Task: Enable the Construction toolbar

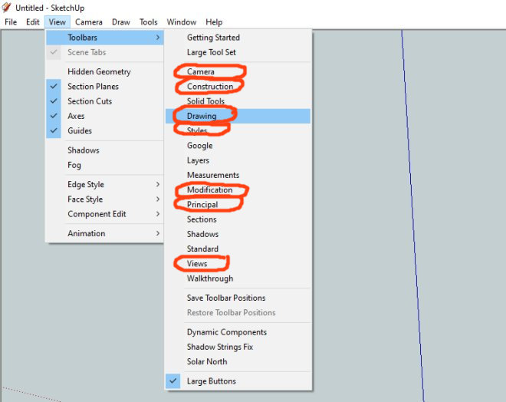Action: pyautogui.click(x=238, y=87)
